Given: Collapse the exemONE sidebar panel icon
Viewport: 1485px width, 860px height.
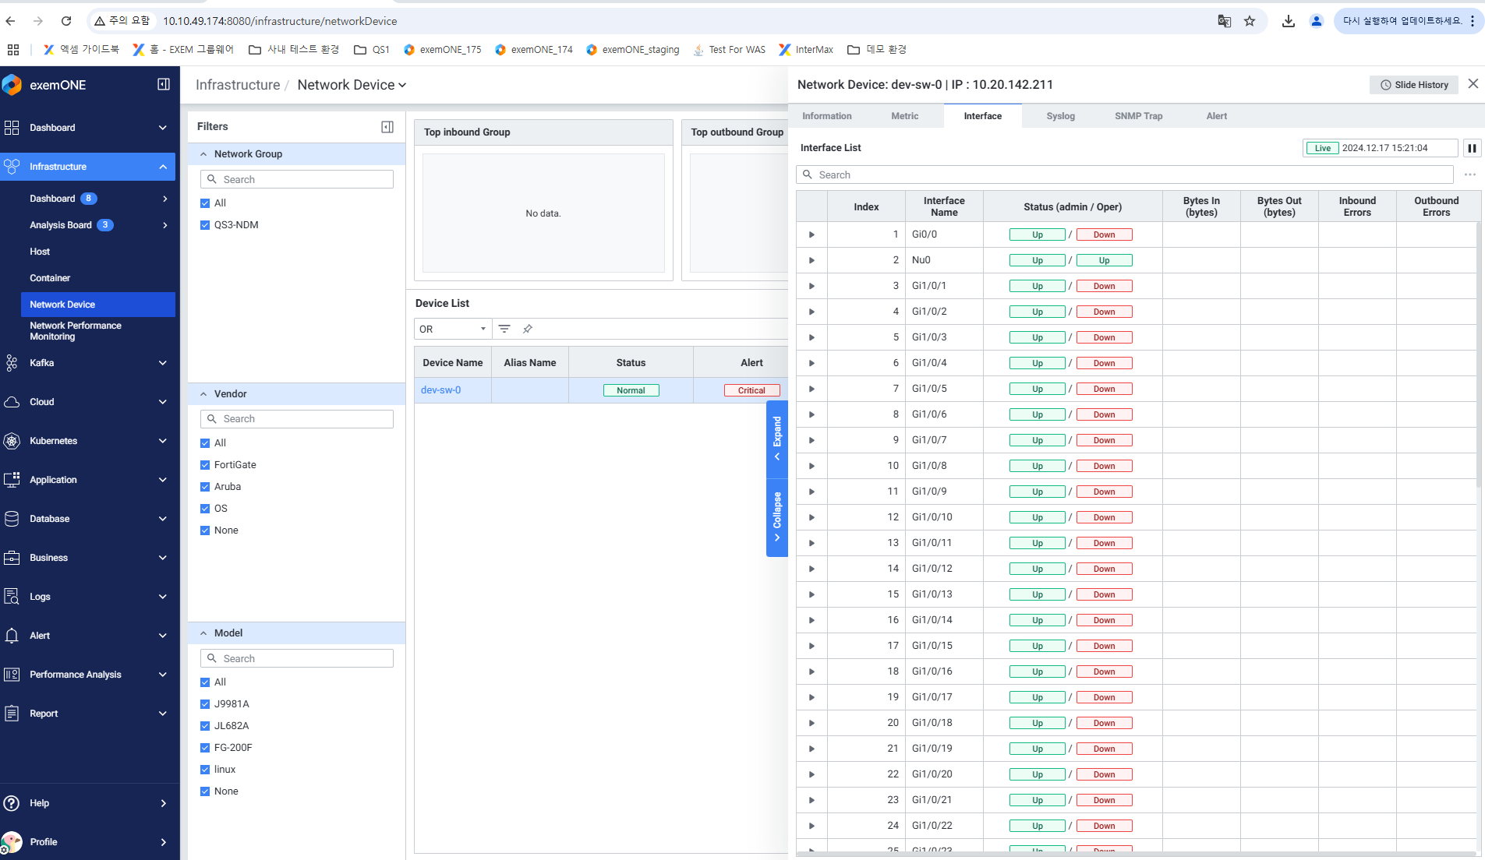Looking at the screenshot, I should click(164, 84).
